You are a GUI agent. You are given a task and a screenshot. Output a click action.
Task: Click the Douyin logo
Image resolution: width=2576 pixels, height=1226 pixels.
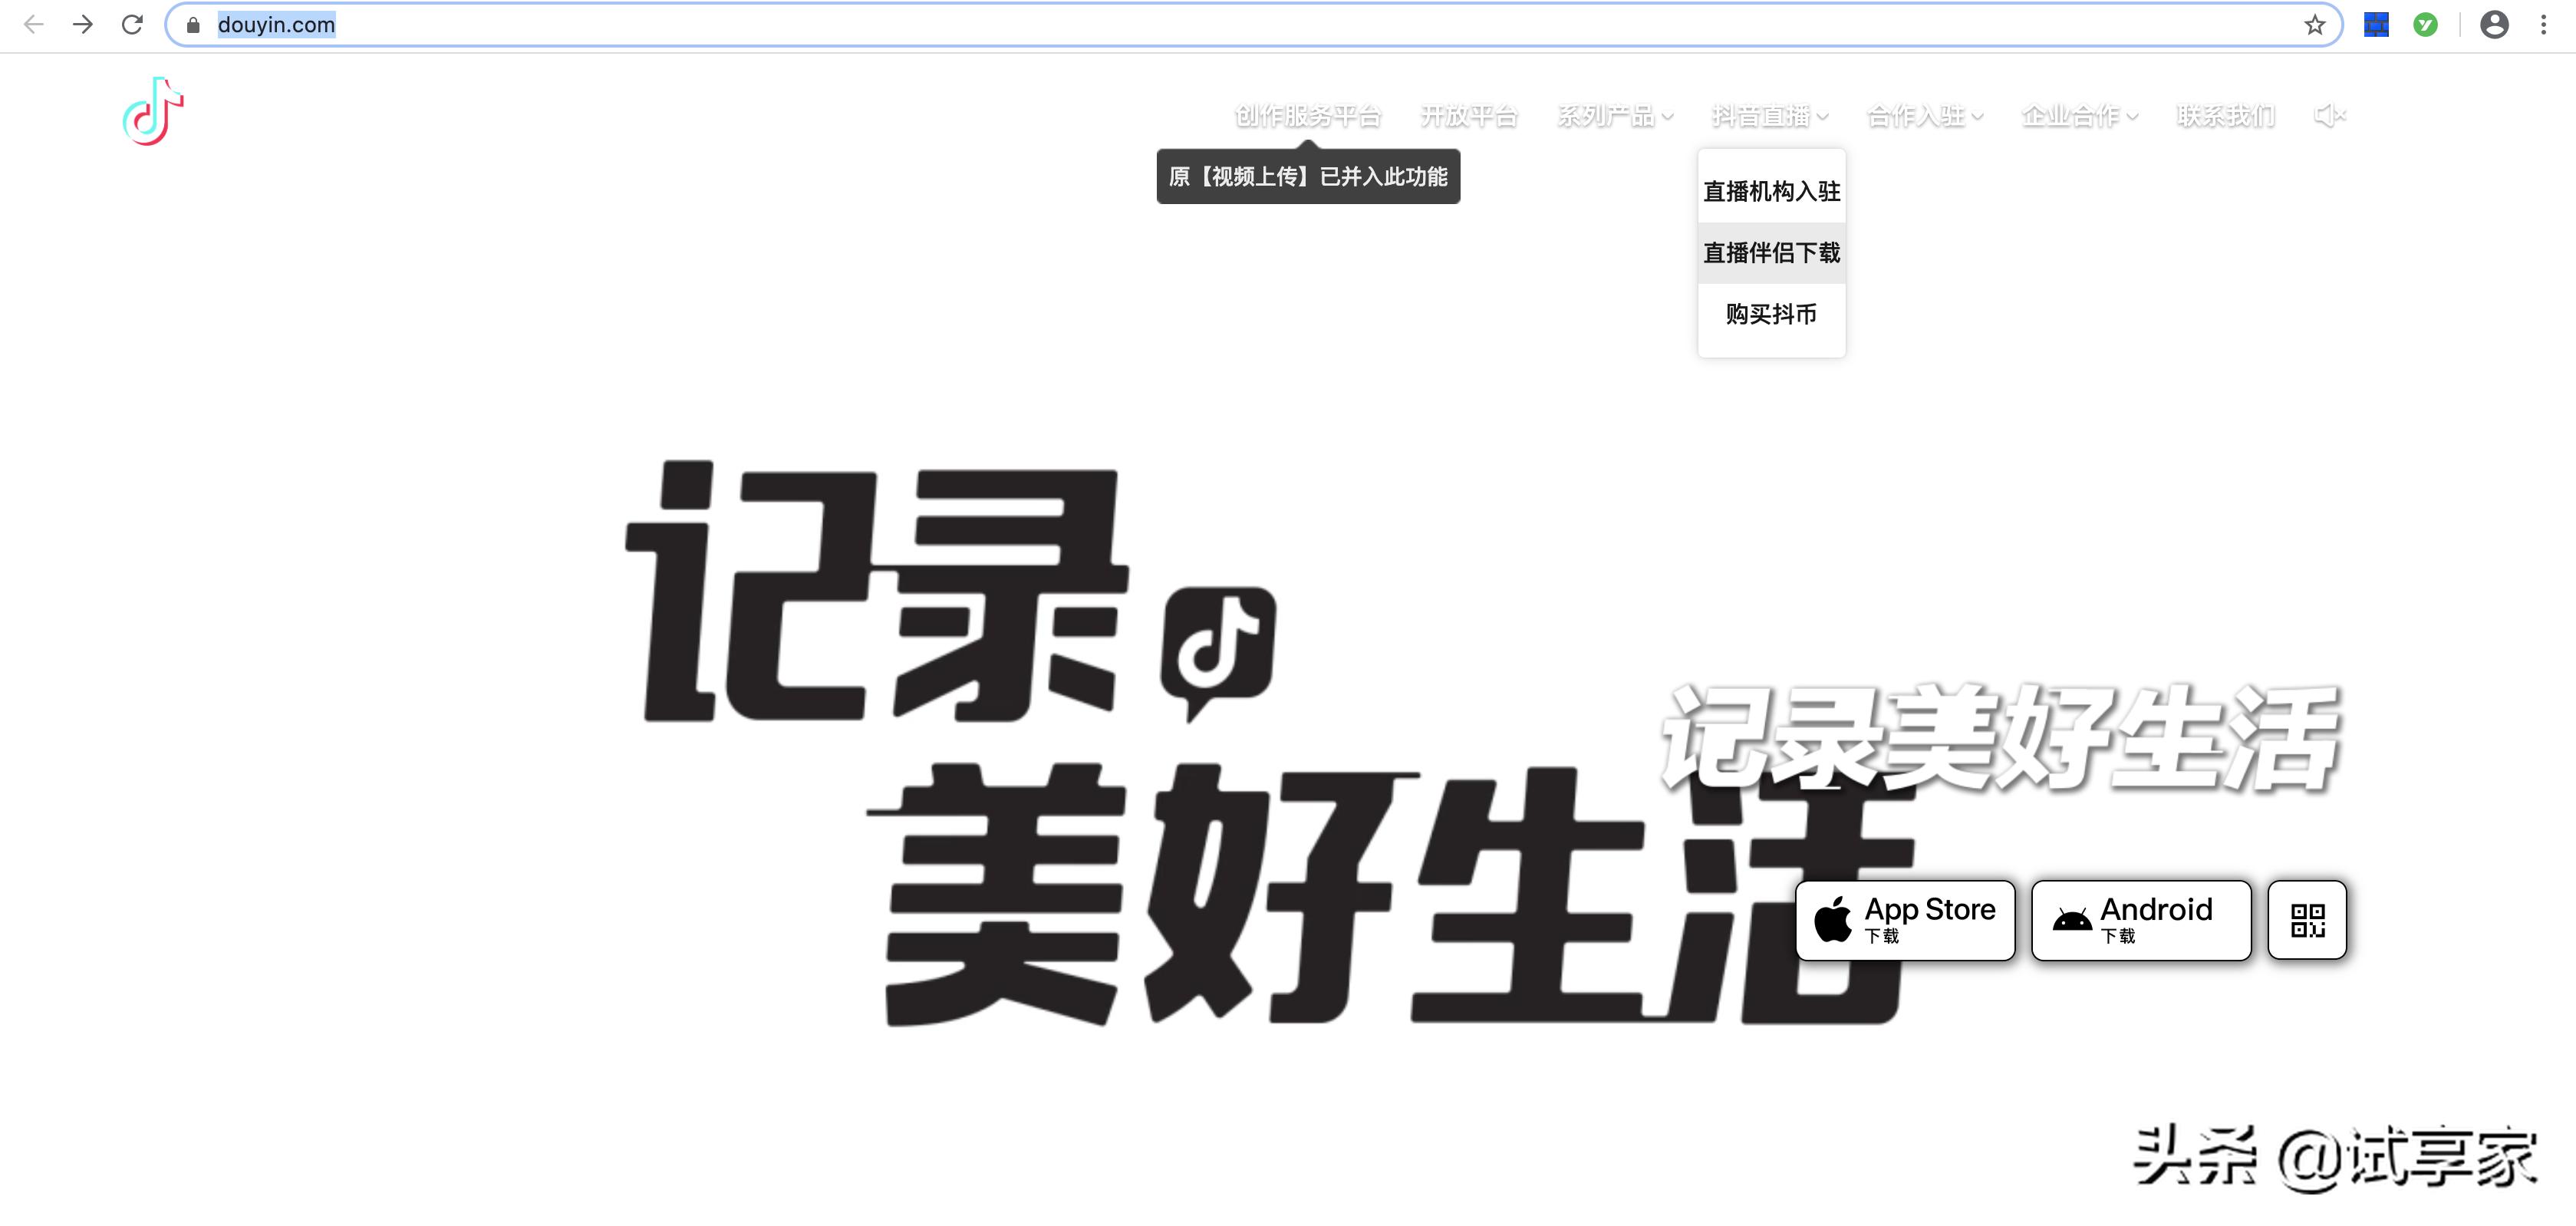151,112
